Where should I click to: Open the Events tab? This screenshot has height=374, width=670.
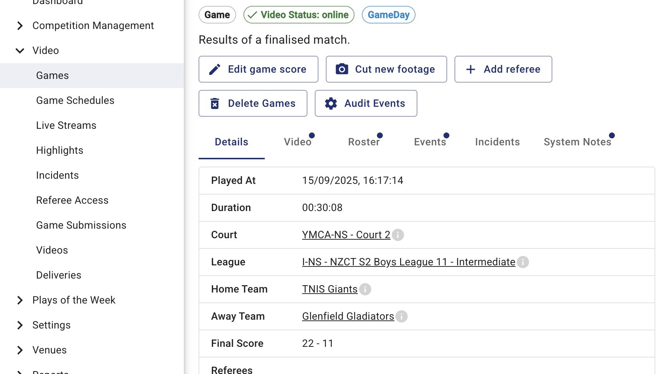click(x=430, y=142)
